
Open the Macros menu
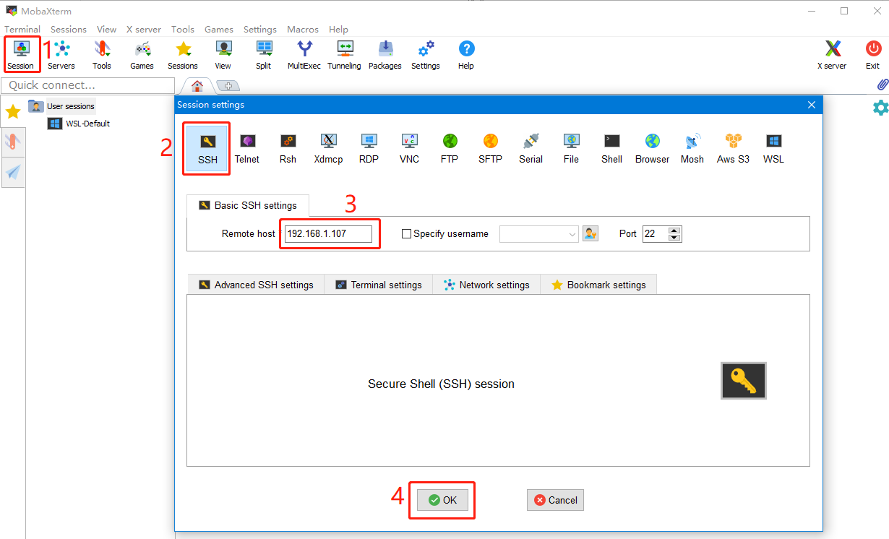(x=302, y=30)
